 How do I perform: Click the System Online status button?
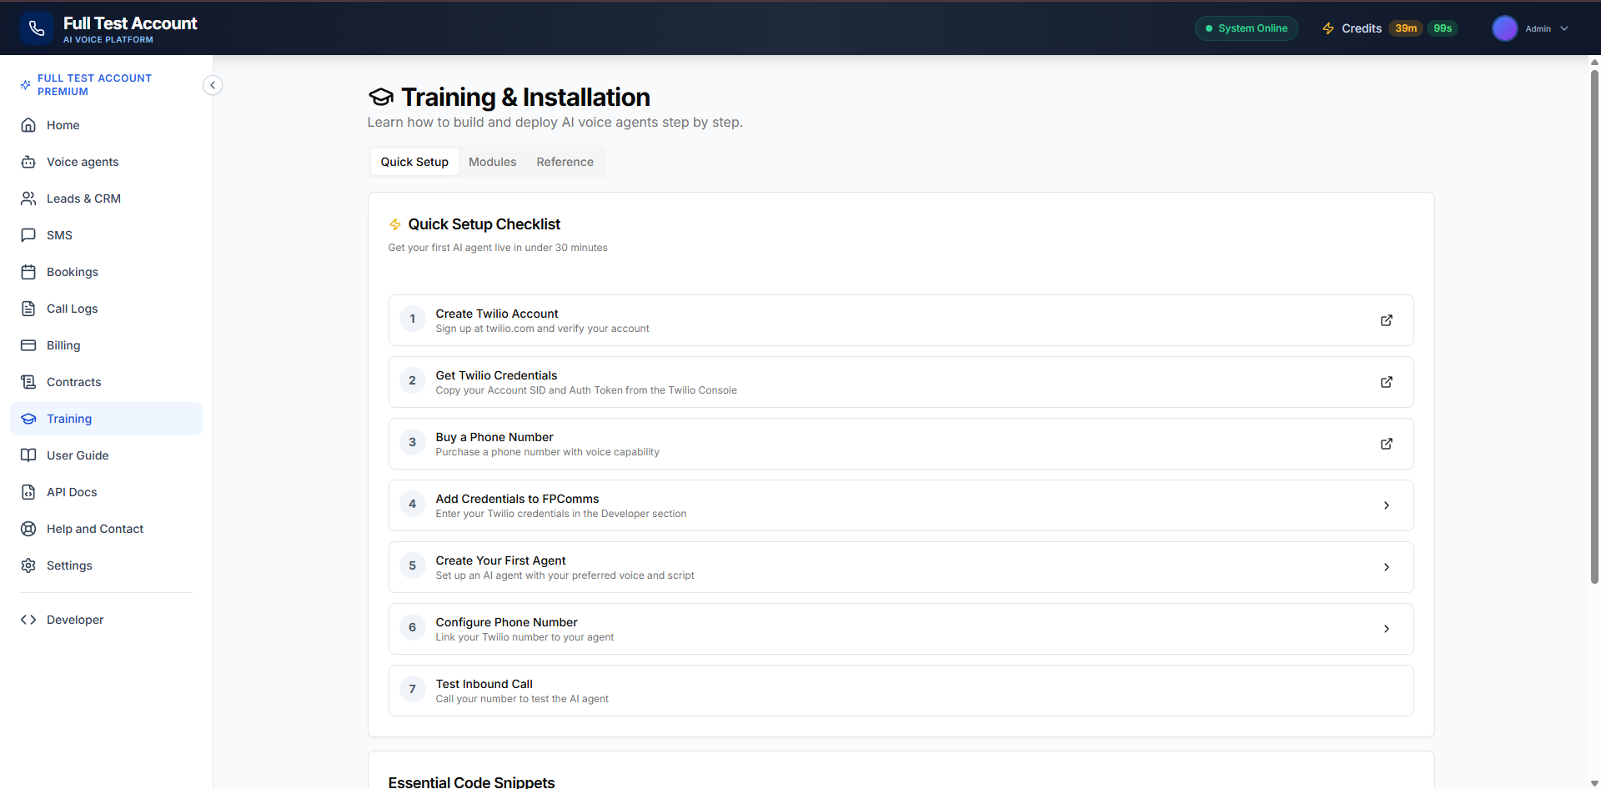[1245, 28]
